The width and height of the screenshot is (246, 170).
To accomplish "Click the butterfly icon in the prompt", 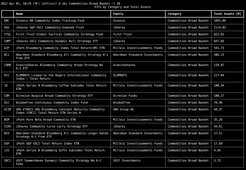I will (x=36, y=3).
